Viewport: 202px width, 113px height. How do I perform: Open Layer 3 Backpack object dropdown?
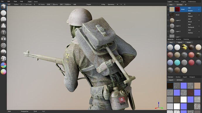[x=192, y=27]
